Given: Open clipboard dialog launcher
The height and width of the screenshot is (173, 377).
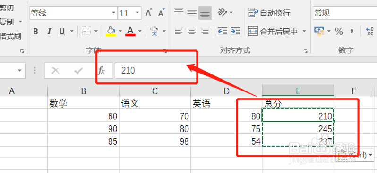Looking at the screenshot, I should coord(22,51).
